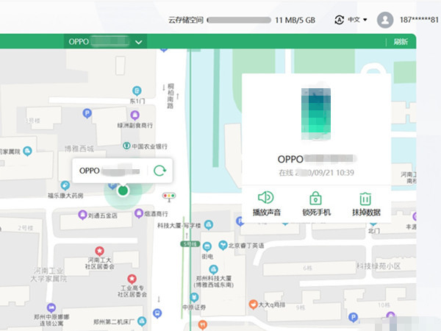Click the globe language icon
The height and width of the screenshot is (331, 441).
click(x=340, y=20)
